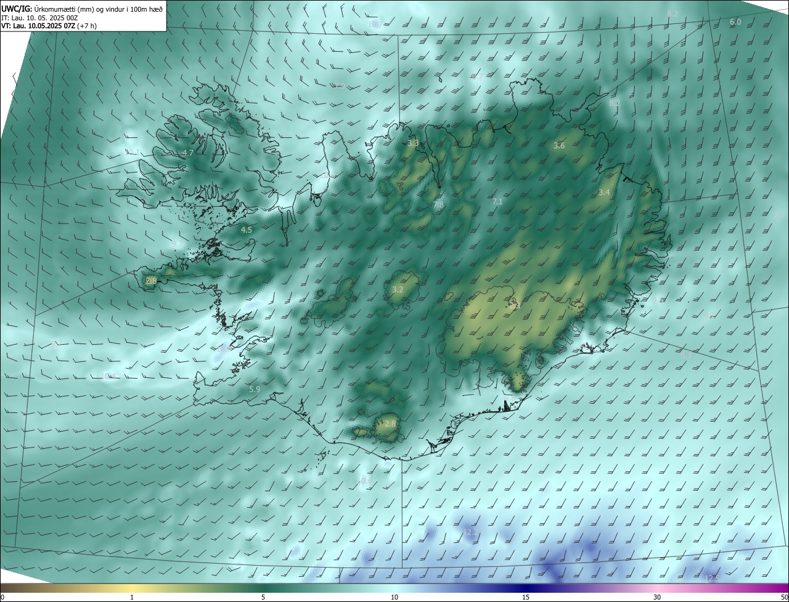Click the 8.2 value on the northeast coast
The image size is (789, 602).
(x=615, y=103)
